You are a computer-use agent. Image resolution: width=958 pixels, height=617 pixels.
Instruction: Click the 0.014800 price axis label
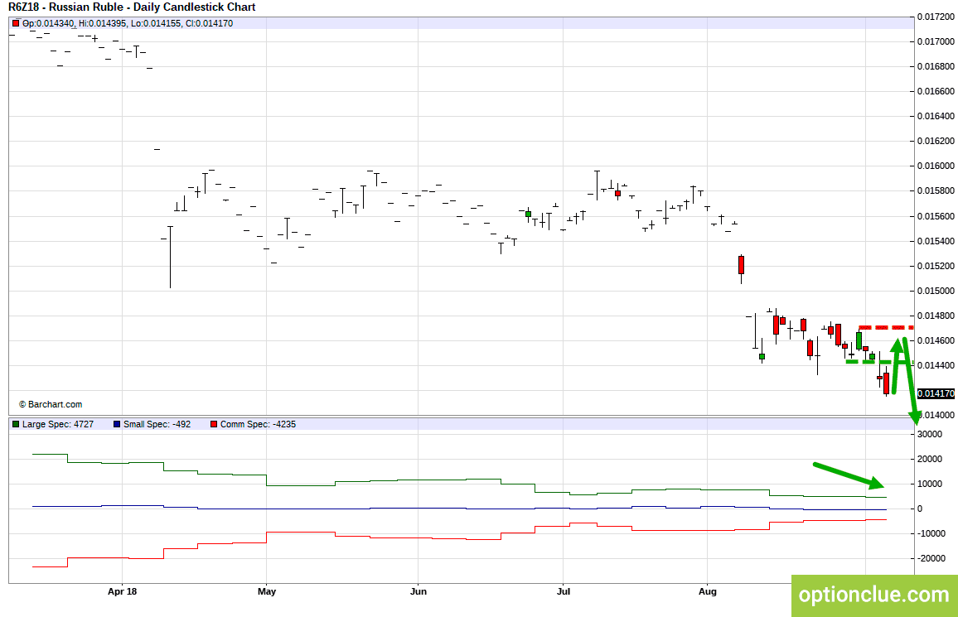(936, 316)
